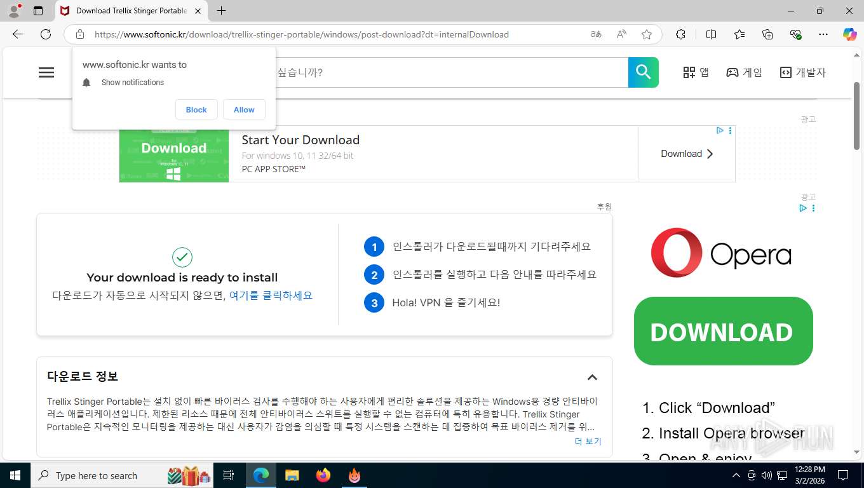Open the notification center icon
The width and height of the screenshot is (864, 488).
tap(843, 475)
